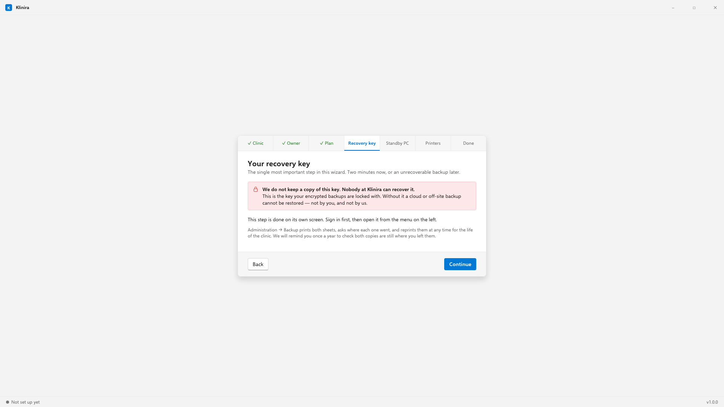Image resolution: width=724 pixels, height=407 pixels.
Task: Click the checkmark beside Plan step
Action: tap(322, 143)
